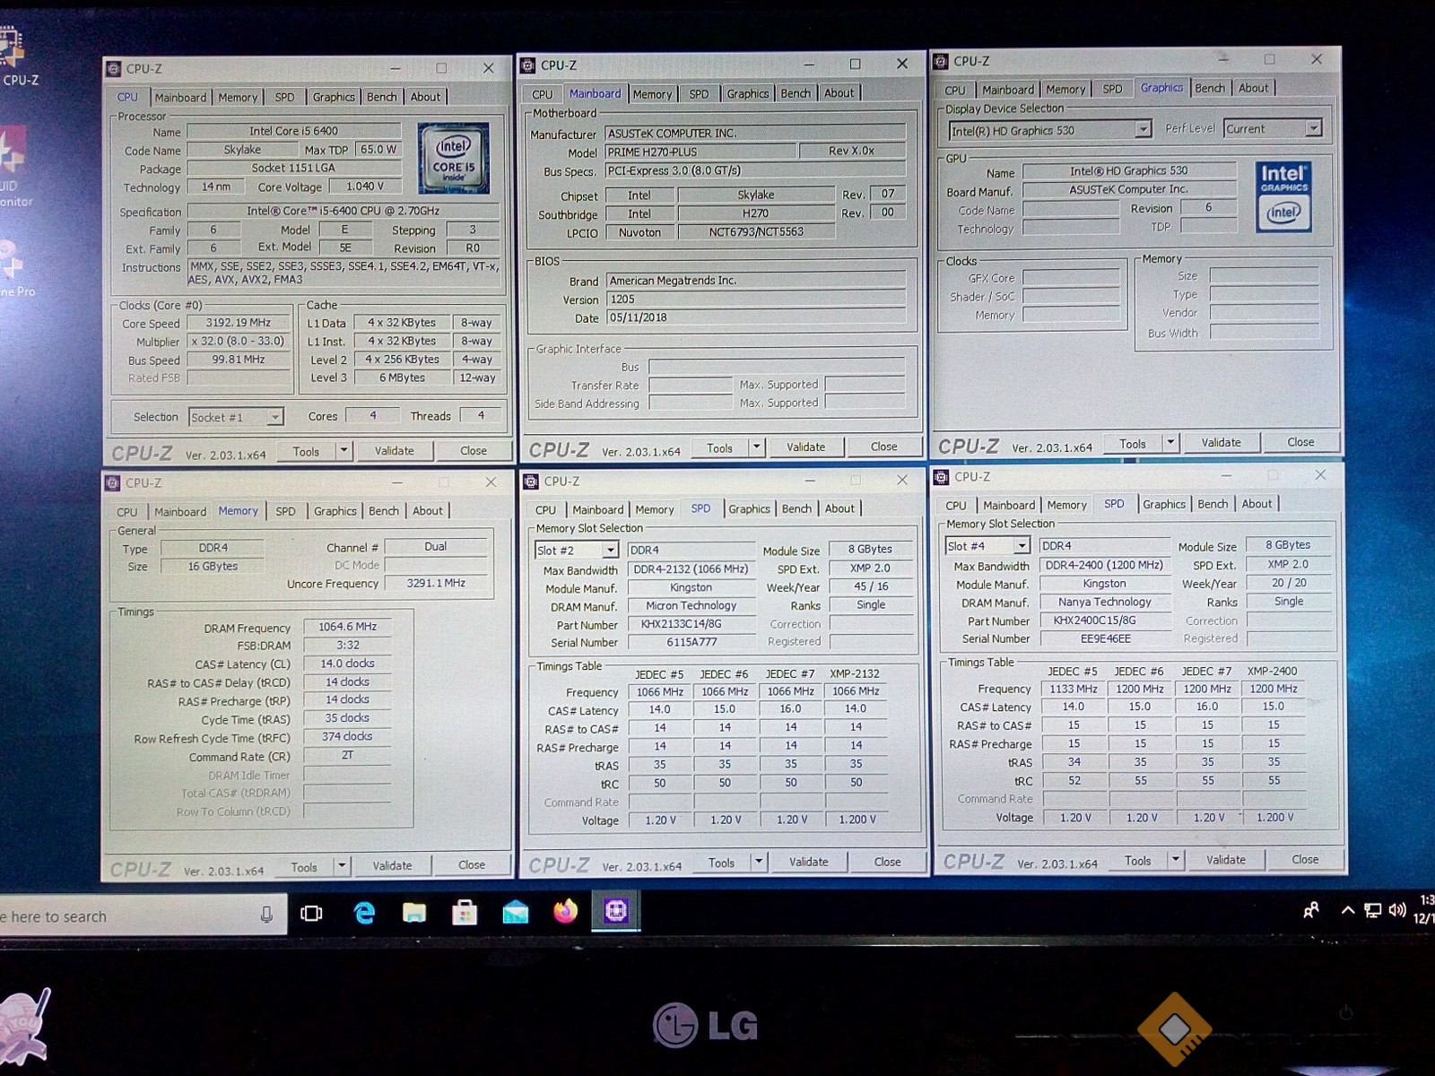
Task: Click Close in Slot #2 SPD window
Action: 887,862
